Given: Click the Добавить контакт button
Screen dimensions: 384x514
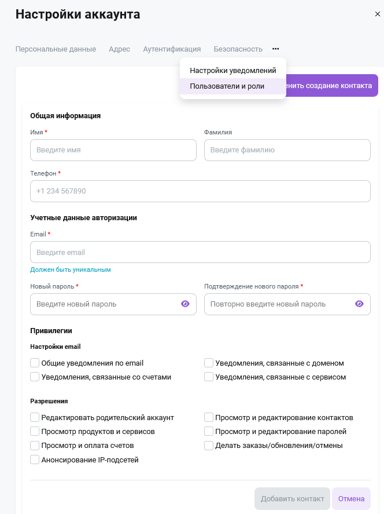Looking at the screenshot, I should [292, 498].
